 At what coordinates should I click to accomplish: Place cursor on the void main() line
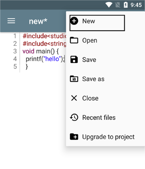(x=41, y=51)
